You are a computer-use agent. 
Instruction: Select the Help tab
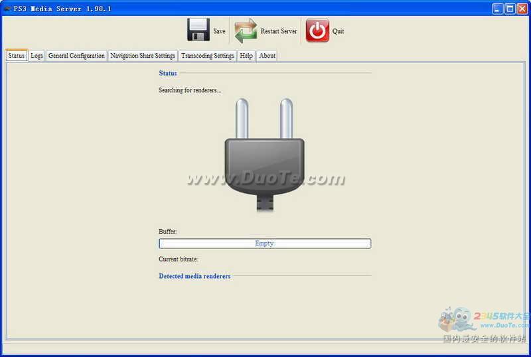click(246, 56)
